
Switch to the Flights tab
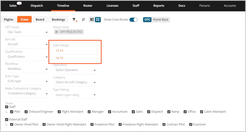[9, 19]
